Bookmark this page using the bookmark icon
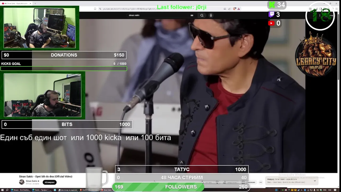 (95, 9)
